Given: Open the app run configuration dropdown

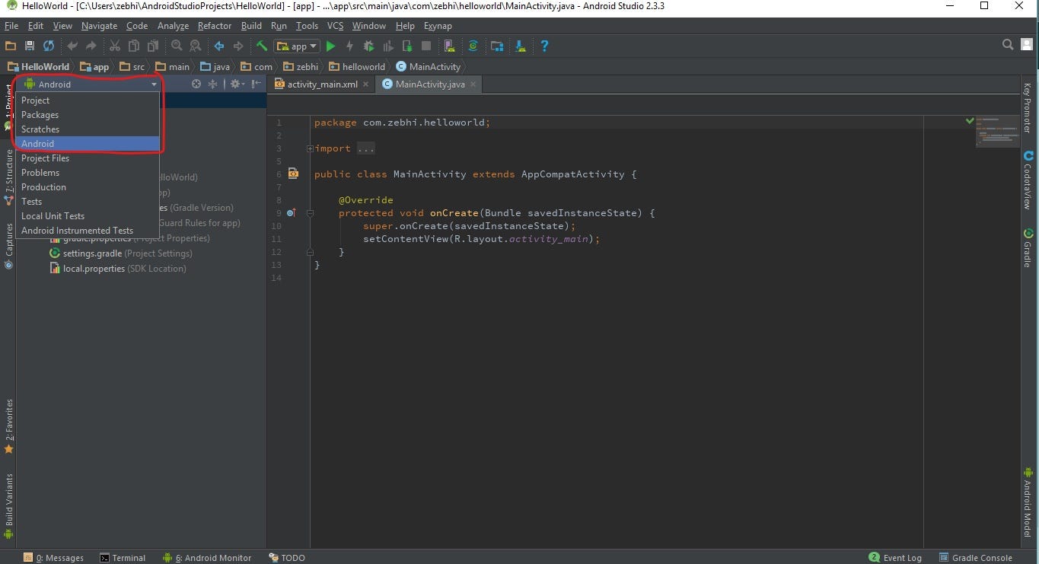Looking at the screenshot, I should click(x=297, y=46).
